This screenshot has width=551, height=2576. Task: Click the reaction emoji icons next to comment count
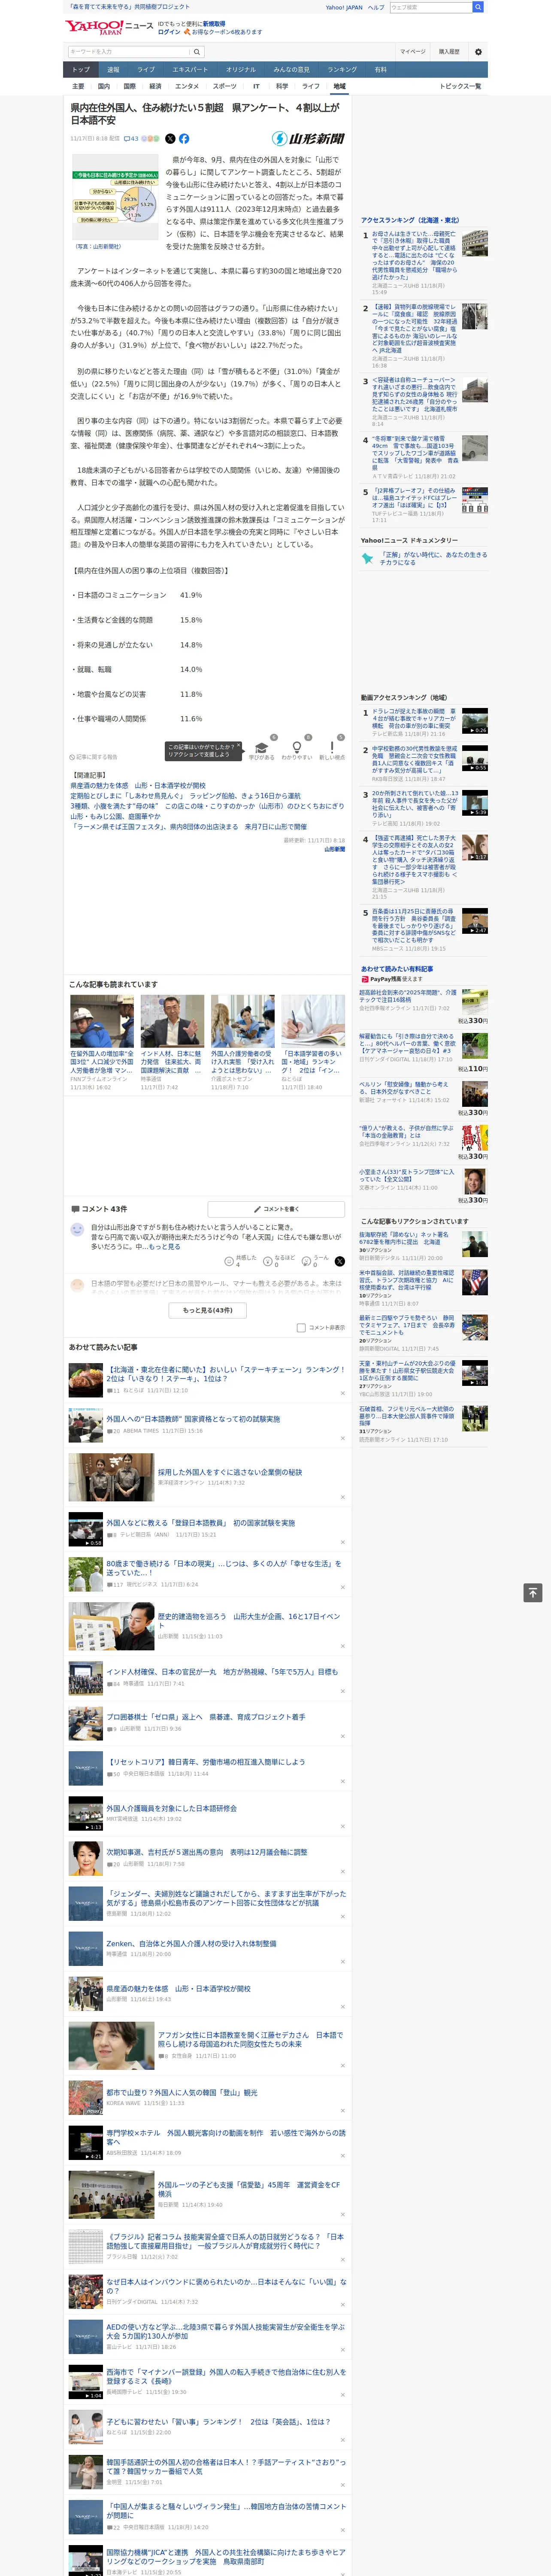(x=150, y=139)
